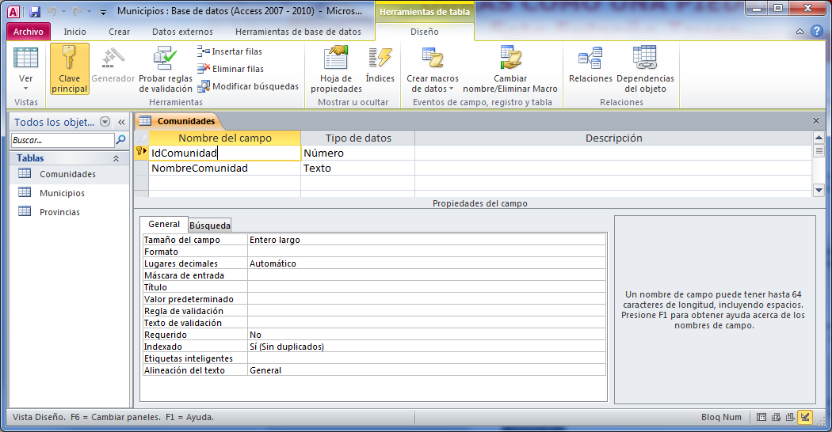The image size is (832, 432).
Task: Click Insertar filas
Action: point(230,51)
